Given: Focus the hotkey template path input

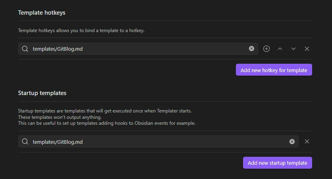Looking at the screenshot, I should click(x=138, y=49).
